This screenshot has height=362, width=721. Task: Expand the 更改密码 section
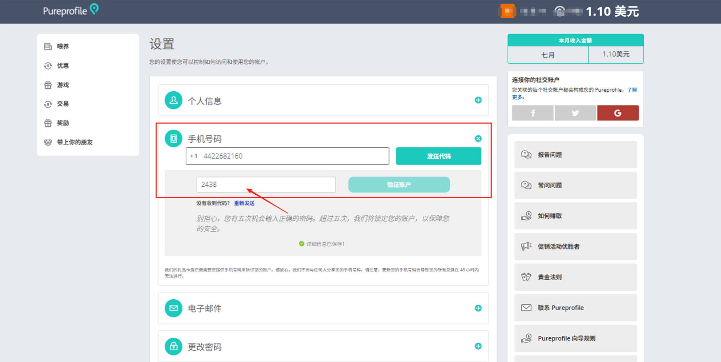478,346
